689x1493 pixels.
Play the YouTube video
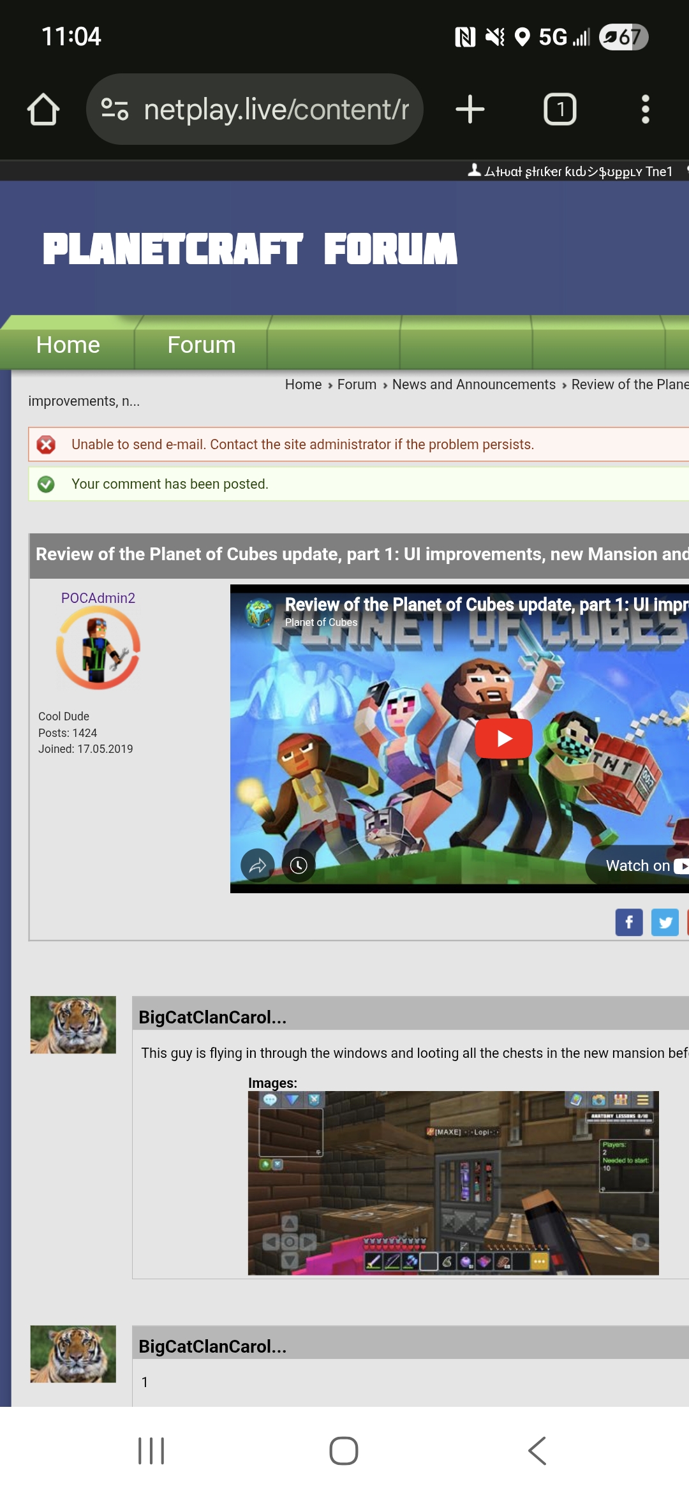(503, 738)
